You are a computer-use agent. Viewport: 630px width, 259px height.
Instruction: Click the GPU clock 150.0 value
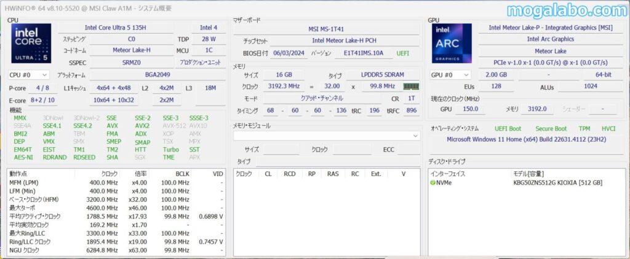[x=471, y=109]
